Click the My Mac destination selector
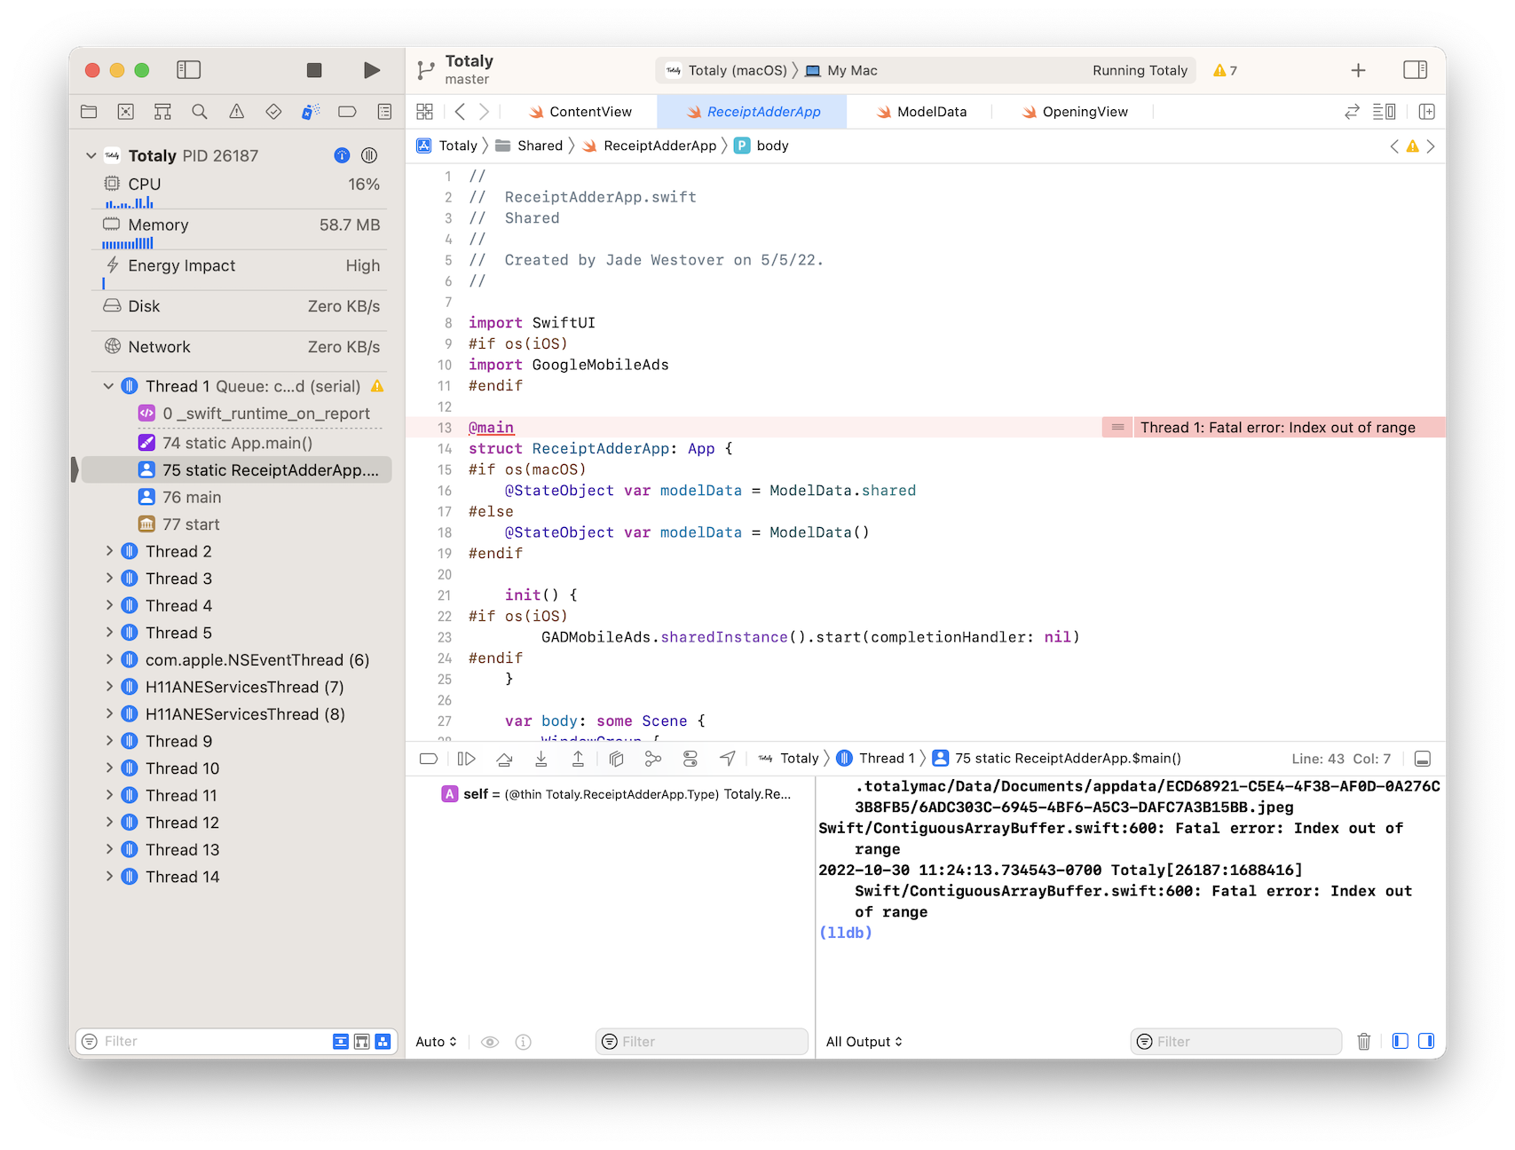This screenshot has height=1150, width=1515. pos(841,71)
